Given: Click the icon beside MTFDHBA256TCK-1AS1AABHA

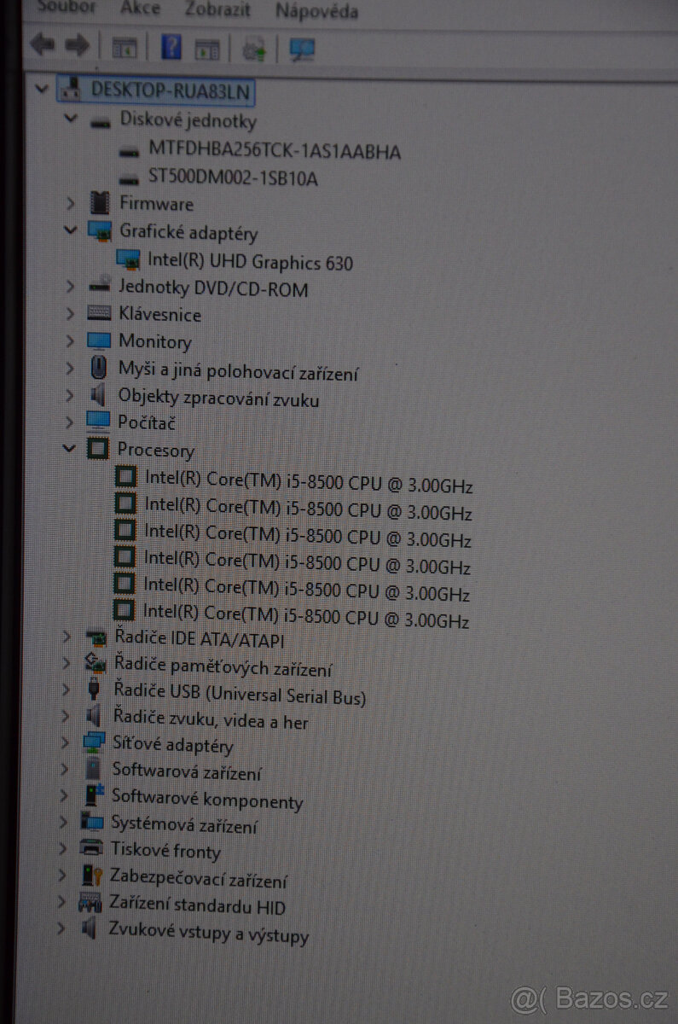Looking at the screenshot, I should (x=130, y=152).
